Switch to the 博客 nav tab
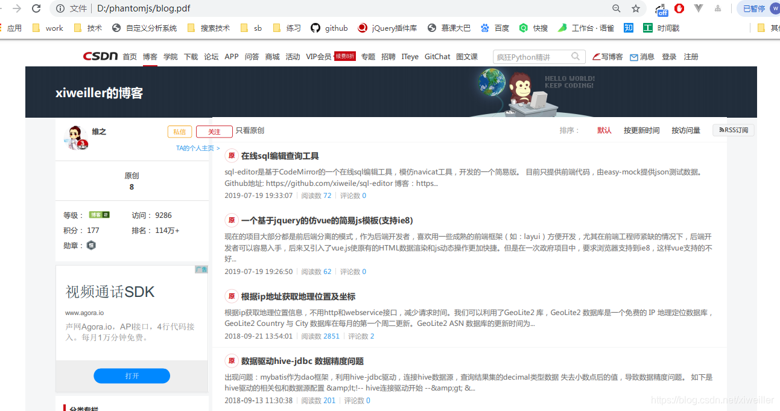The image size is (780, 411). pyautogui.click(x=150, y=56)
